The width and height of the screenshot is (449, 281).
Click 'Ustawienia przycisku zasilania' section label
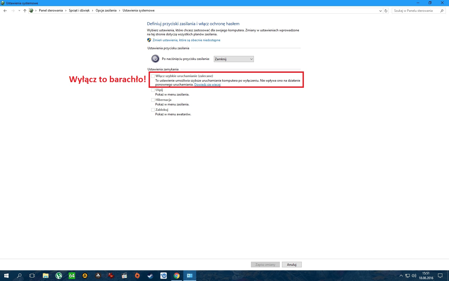point(168,48)
